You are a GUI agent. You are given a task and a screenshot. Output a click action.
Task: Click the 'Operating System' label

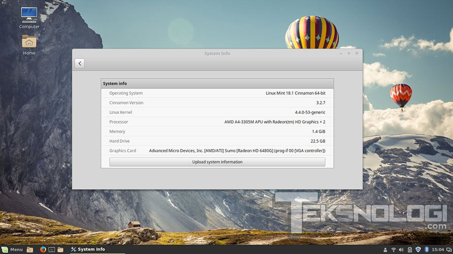[126, 93]
